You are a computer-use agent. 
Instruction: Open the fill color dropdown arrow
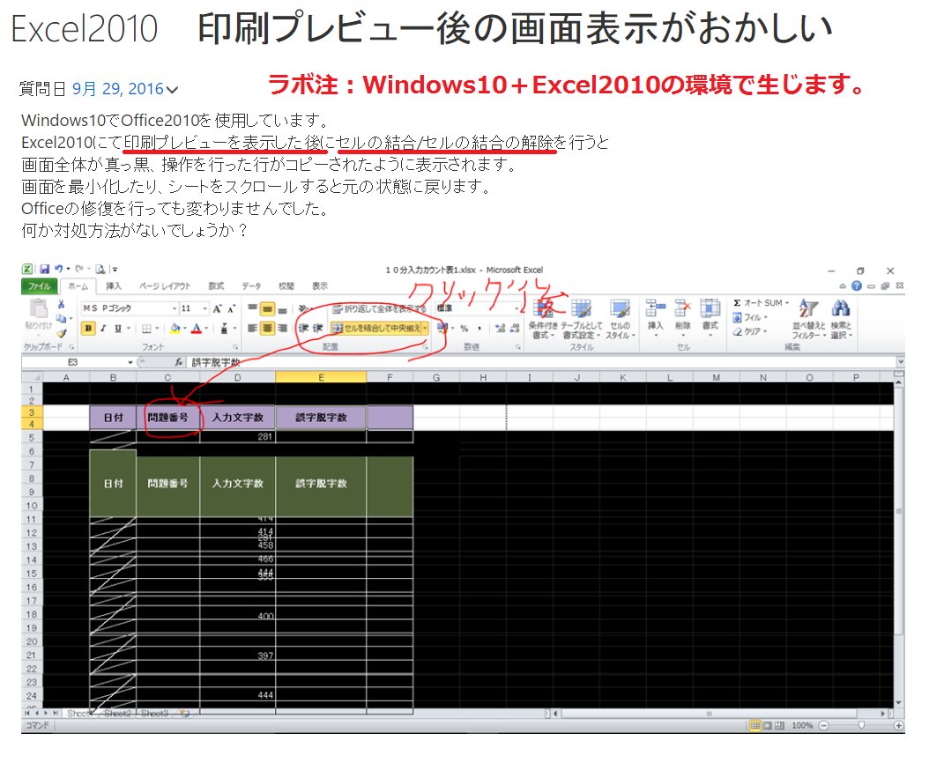coord(185,328)
